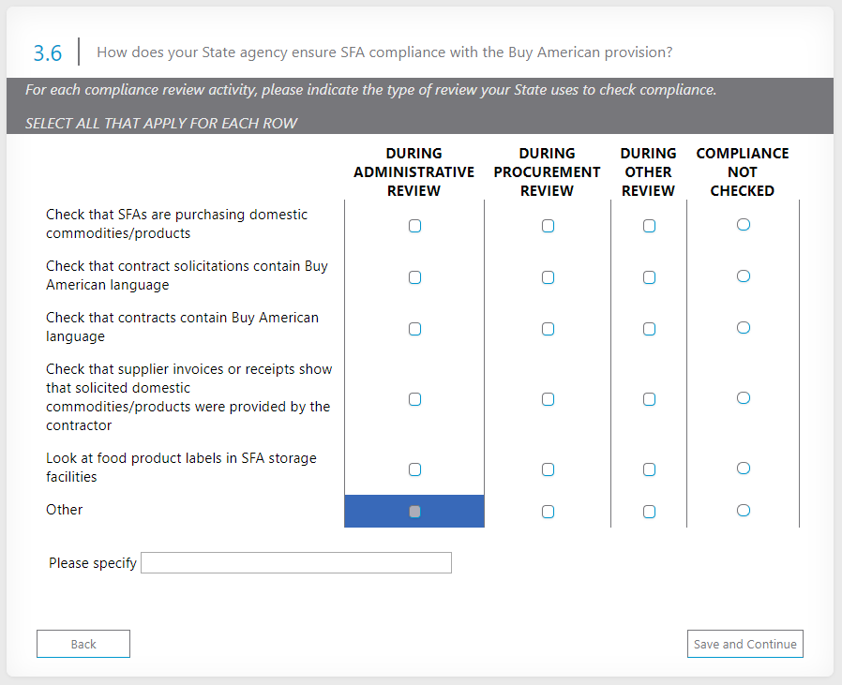This screenshot has width=842, height=685.
Task: Tick Administrative Review for contract solicitations language
Action: [414, 277]
